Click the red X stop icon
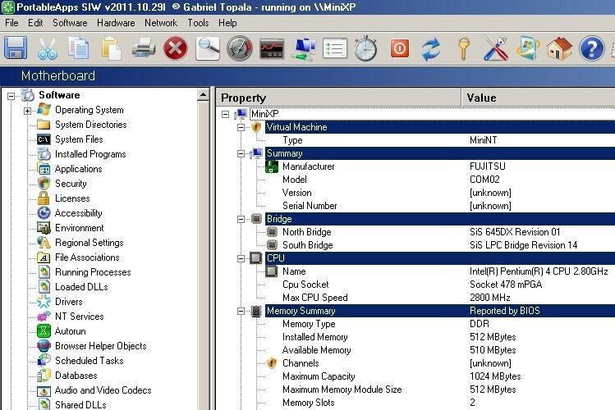The image size is (615, 410). click(175, 48)
